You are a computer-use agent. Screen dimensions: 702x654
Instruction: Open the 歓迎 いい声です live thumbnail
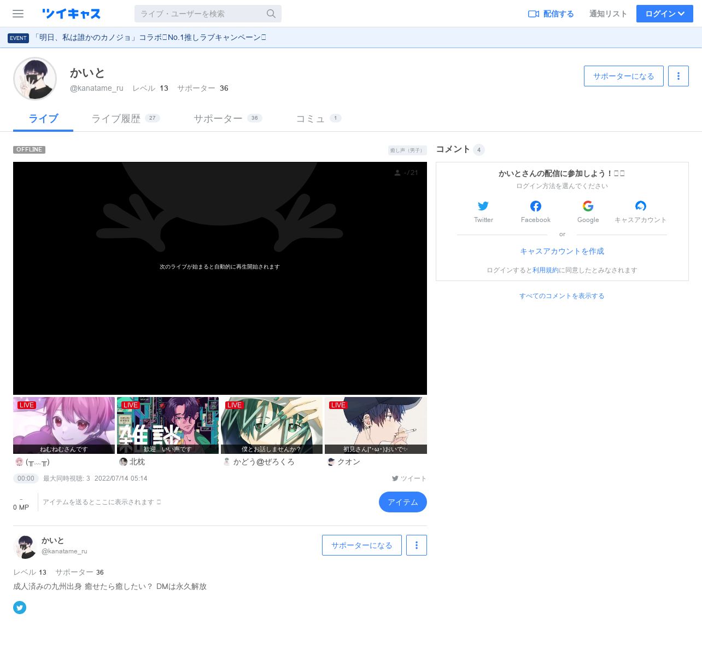tap(168, 425)
